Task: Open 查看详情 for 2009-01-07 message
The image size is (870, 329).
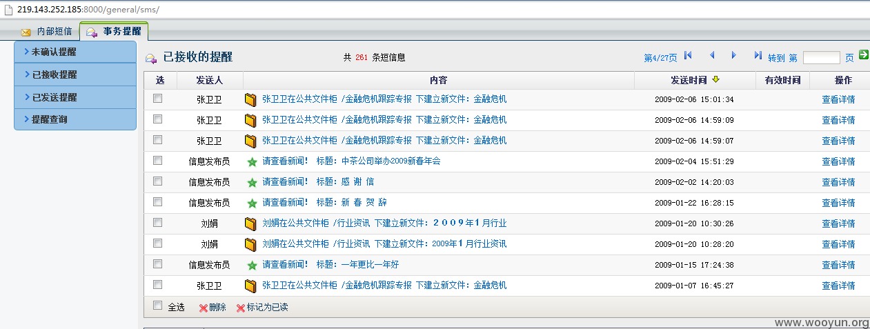Action: (x=838, y=286)
